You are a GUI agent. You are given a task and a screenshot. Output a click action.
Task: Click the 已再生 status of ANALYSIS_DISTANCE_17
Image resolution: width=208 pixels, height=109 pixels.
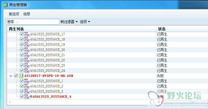pyautogui.click(x=162, y=34)
